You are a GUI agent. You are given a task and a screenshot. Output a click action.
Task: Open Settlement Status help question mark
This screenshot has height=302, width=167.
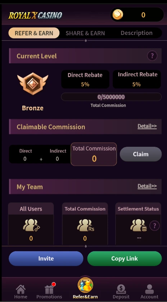tap(154, 225)
